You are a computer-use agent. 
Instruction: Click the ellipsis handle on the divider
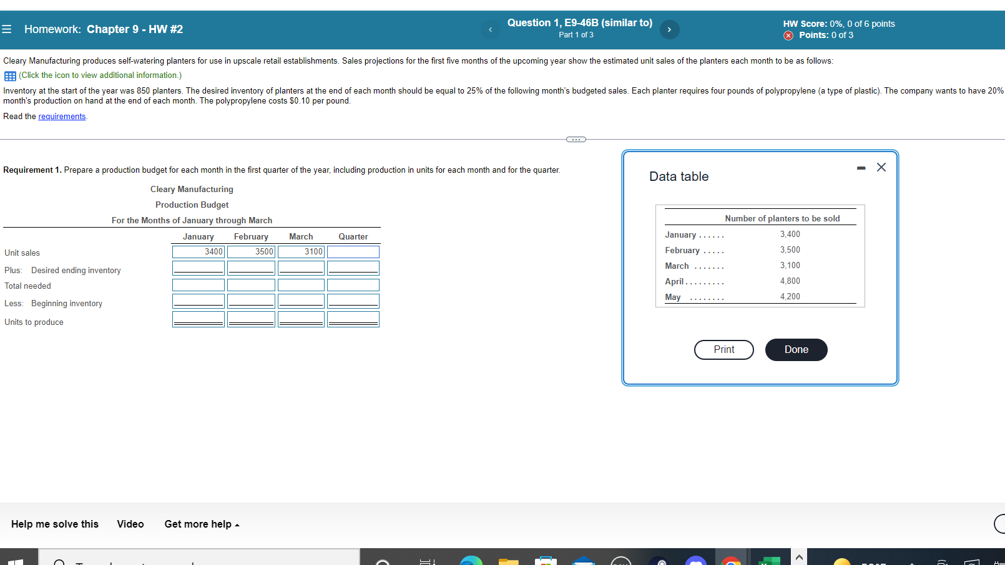(576, 139)
